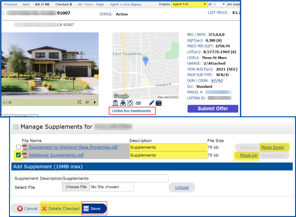Go to the Next listing
Screen dimensions: 296x217
(x=26, y=4)
